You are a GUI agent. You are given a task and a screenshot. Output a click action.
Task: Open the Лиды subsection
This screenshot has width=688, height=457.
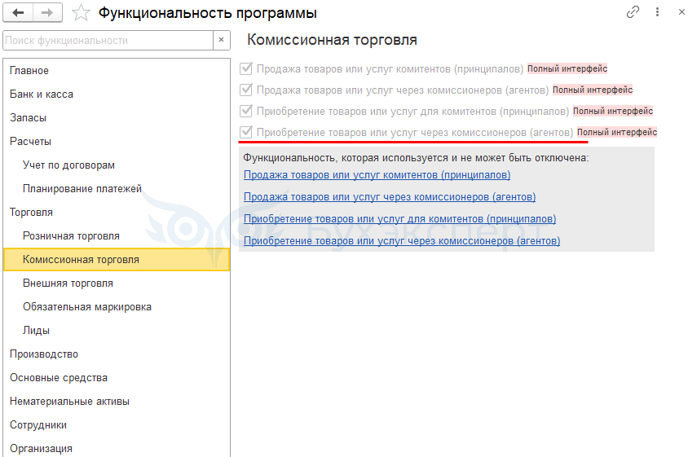point(117,331)
